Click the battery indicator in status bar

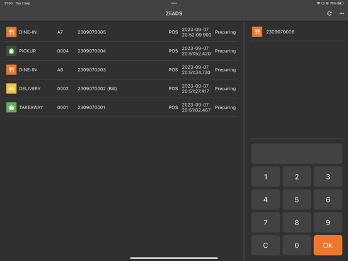(340, 3)
